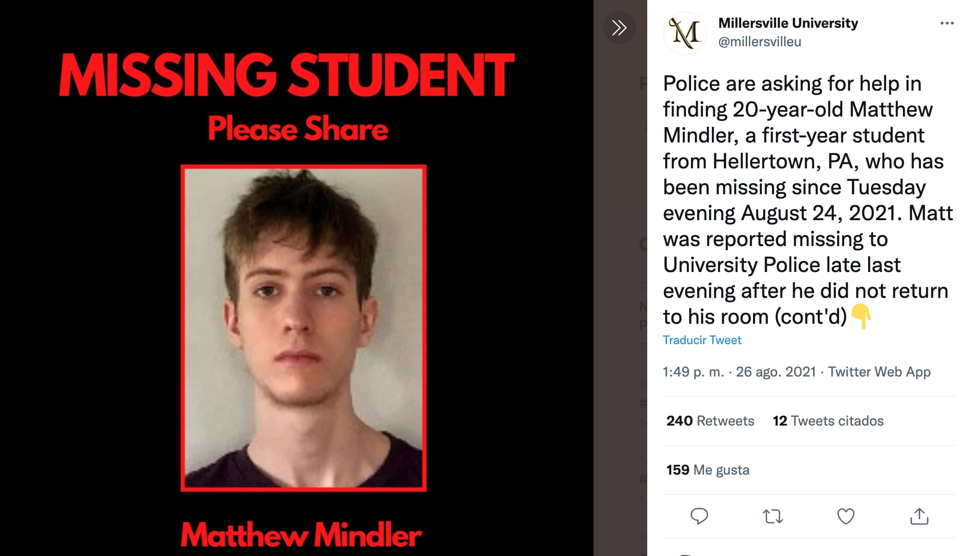Click the MISSING STUDENT headline on poster
Image resolution: width=968 pixels, height=556 pixels.
287,75
